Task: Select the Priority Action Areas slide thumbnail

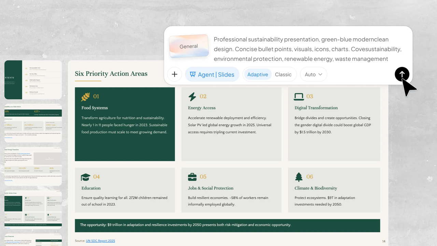Action: pos(33,210)
